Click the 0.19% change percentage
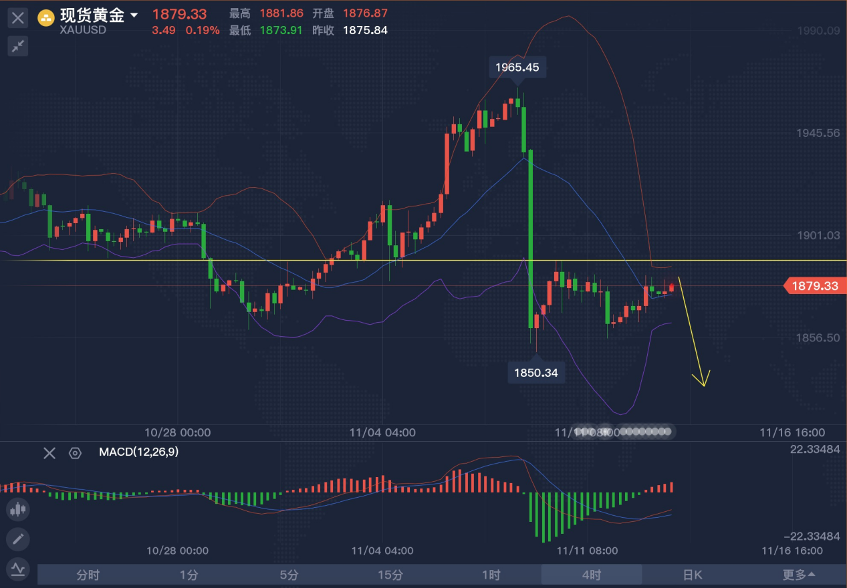The width and height of the screenshot is (847, 588). [x=203, y=30]
